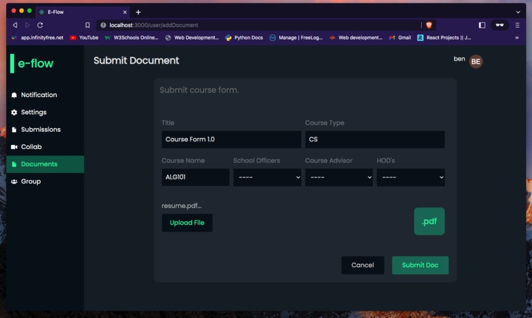Click the Upload File button
532x318 pixels.
click(x=187, y=223)
